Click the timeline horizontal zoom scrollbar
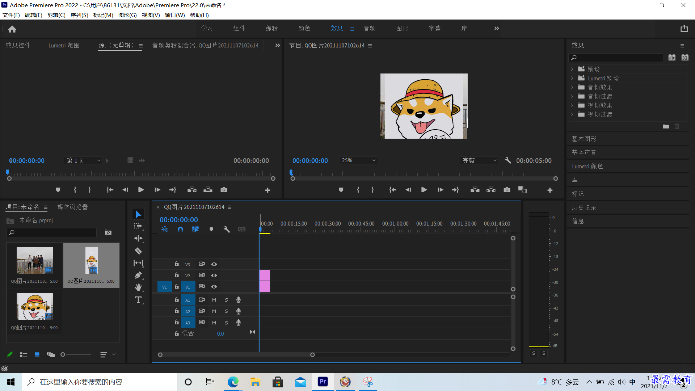This screenshot has width=695, height=391. pos(236,355)
